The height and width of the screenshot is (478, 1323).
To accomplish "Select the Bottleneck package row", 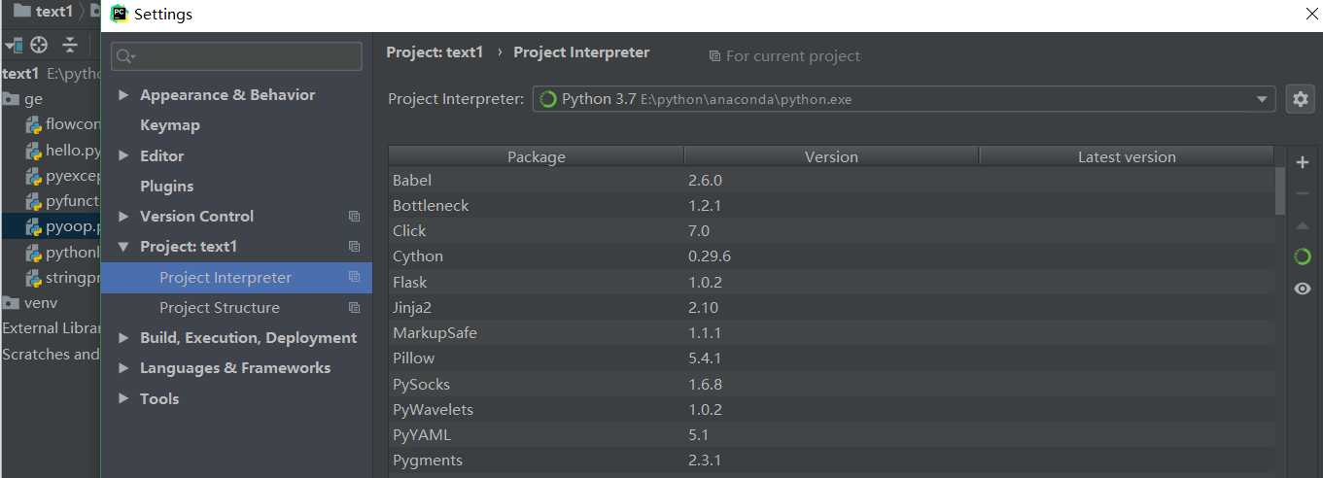I will click(x=831, y=206).
